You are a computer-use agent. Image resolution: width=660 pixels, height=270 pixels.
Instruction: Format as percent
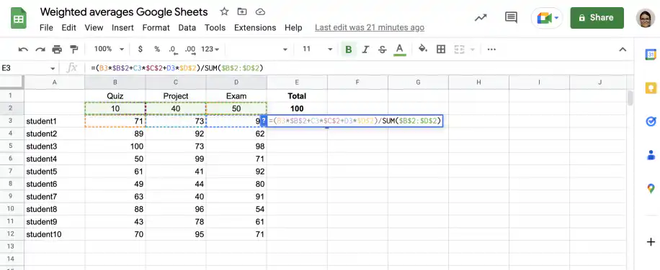tap(157, 49)
